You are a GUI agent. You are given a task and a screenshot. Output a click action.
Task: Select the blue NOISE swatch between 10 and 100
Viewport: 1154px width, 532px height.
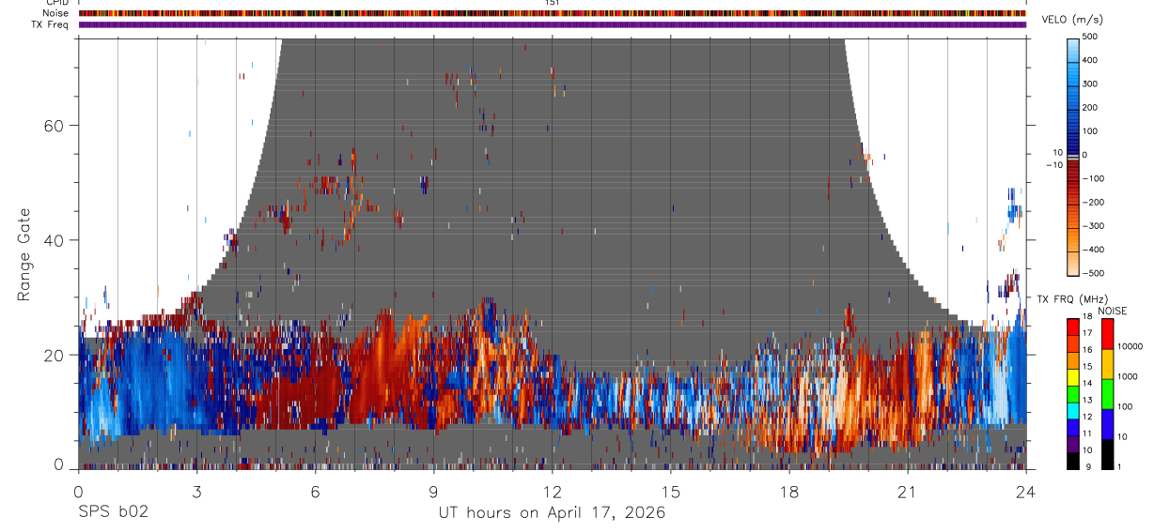pos(1107,423)
